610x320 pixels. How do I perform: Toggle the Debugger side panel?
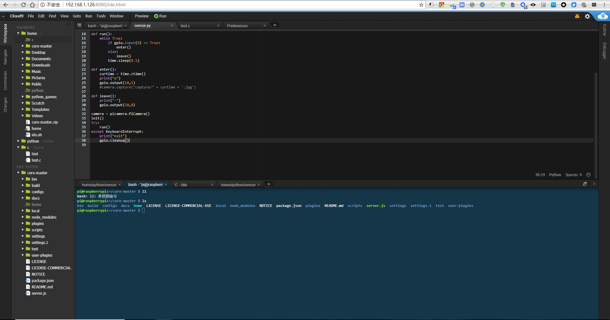coord(605,51)
